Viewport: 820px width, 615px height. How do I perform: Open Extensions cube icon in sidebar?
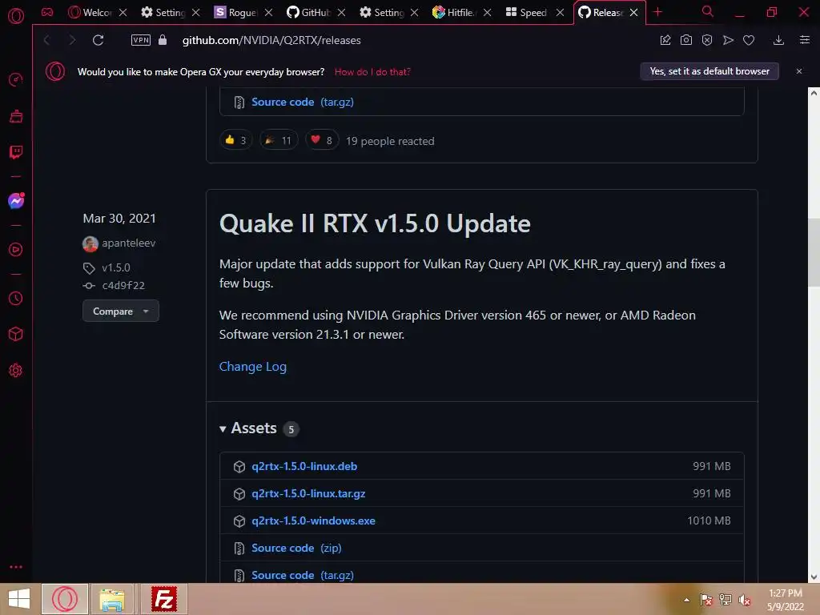16,334
